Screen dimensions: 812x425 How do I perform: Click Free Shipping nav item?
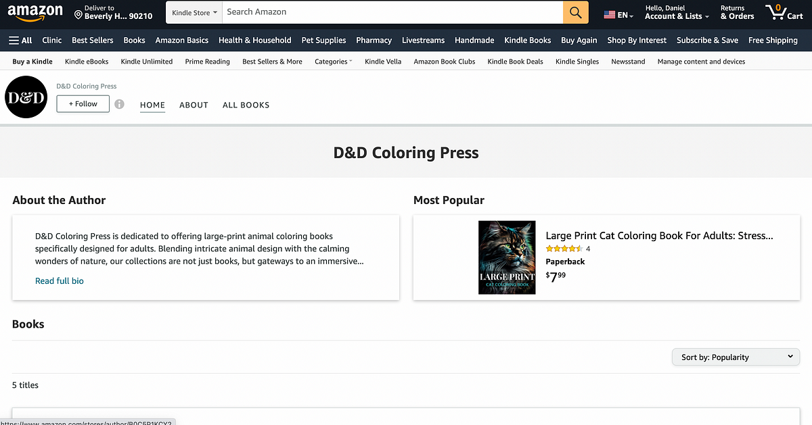click(773, 41)
